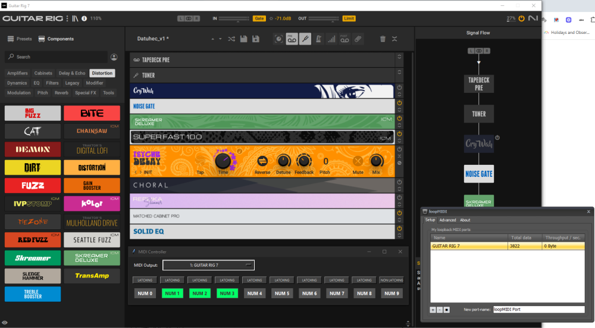Toggle the main power button in header
The image size is (595, 328).
(521, 18)
